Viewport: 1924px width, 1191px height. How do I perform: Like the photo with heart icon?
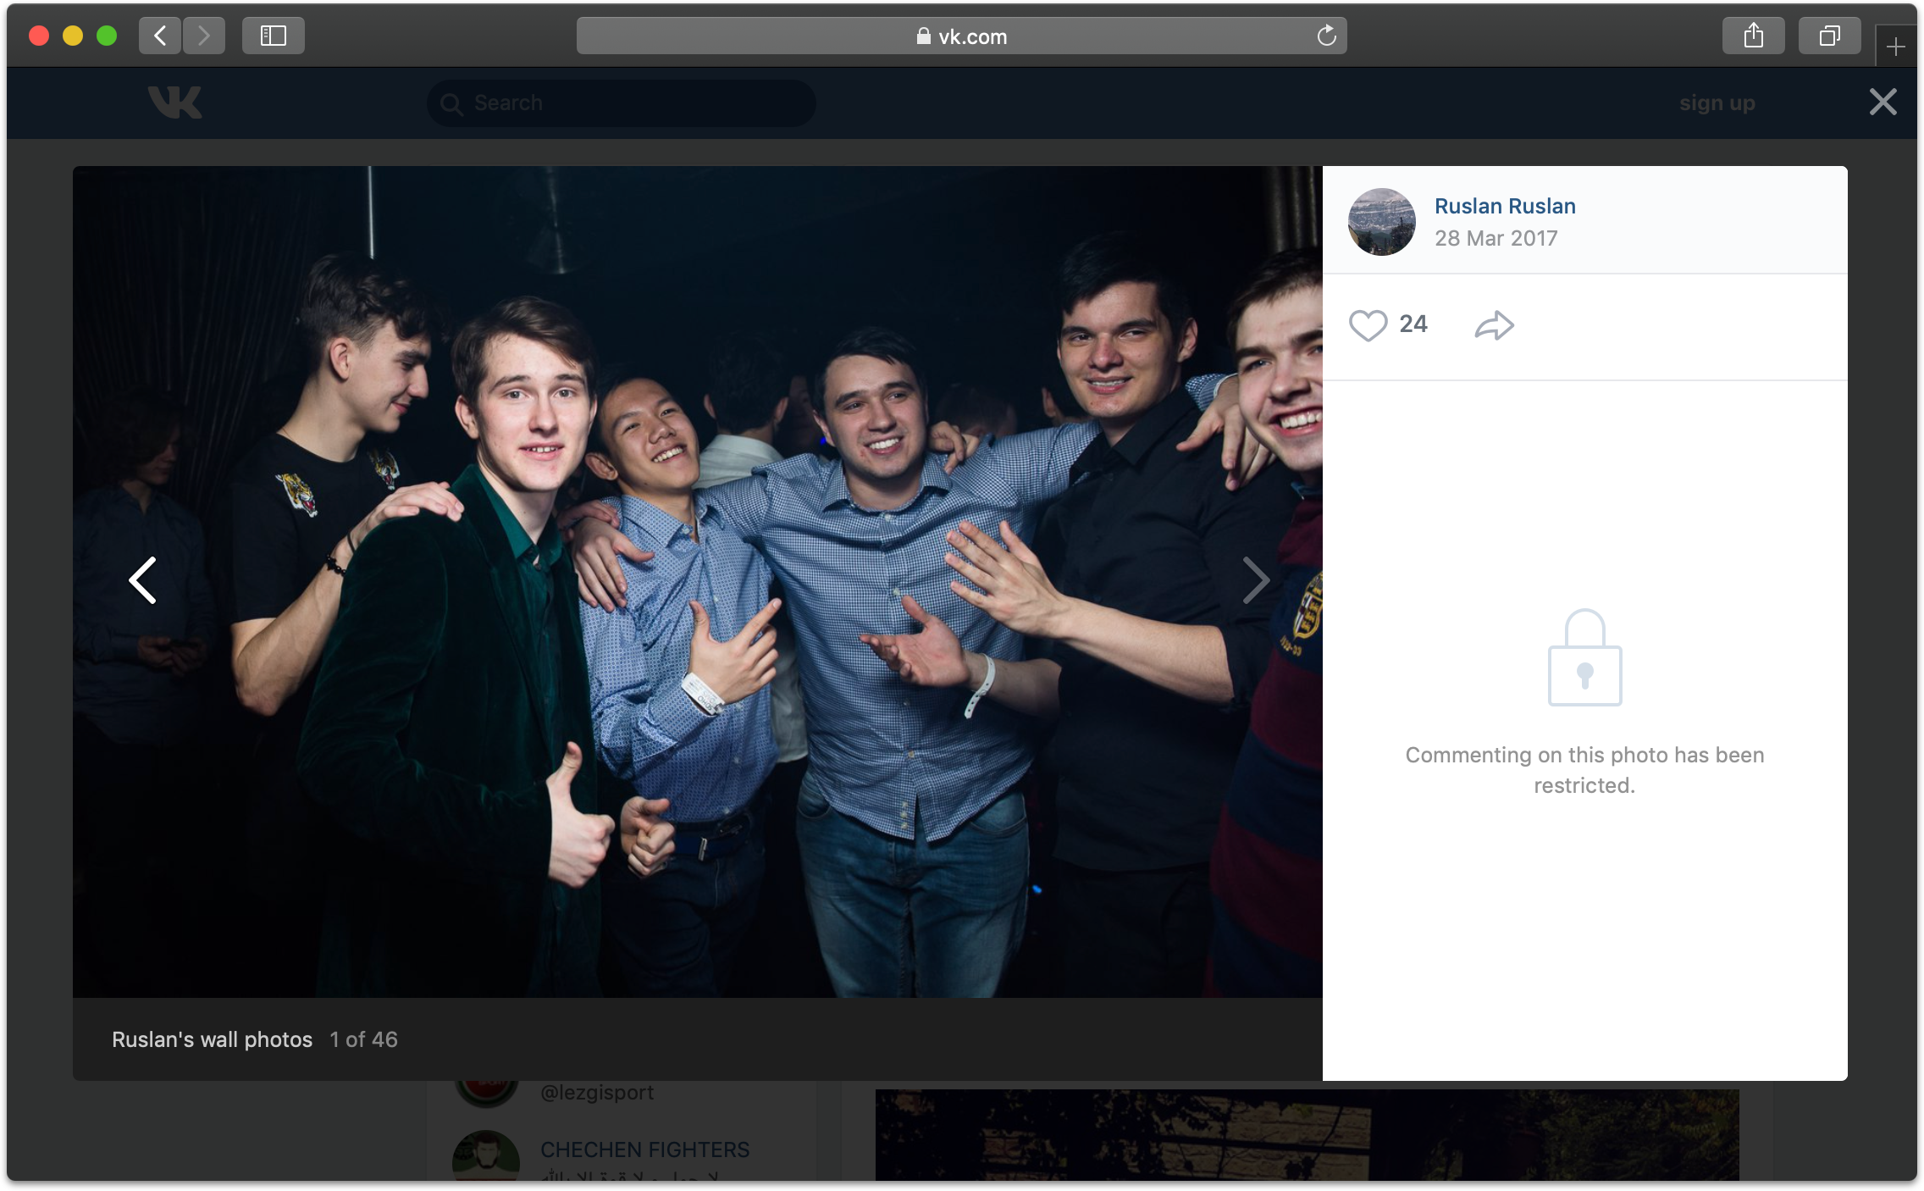click(x=1368, y=325)
